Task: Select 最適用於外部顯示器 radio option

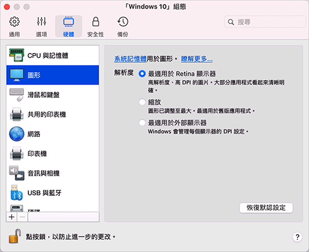Action: click(x=142, y=123)
